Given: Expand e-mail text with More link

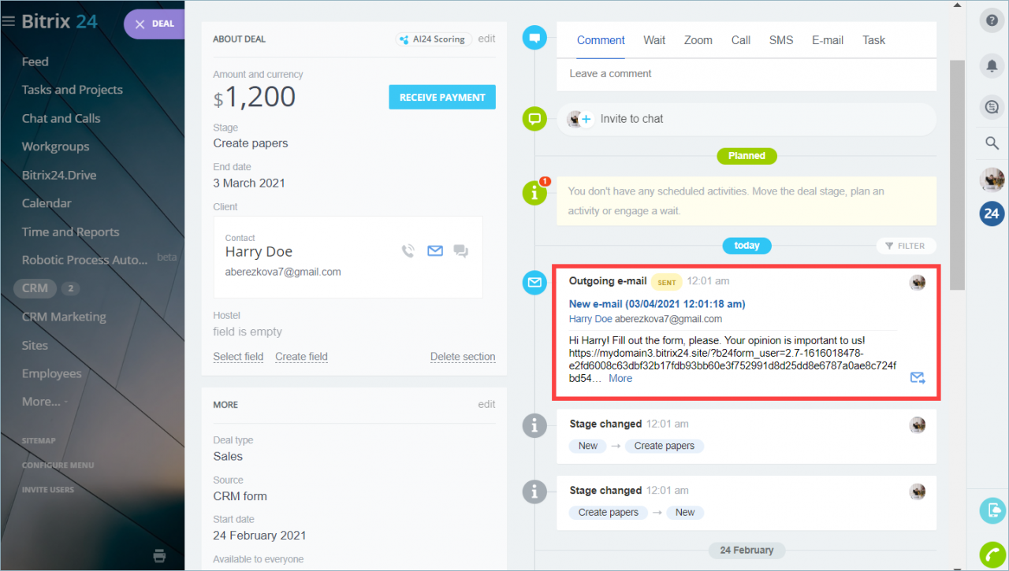Looking at the screenshot, I should pyautogui.click(x=620, y=379).
